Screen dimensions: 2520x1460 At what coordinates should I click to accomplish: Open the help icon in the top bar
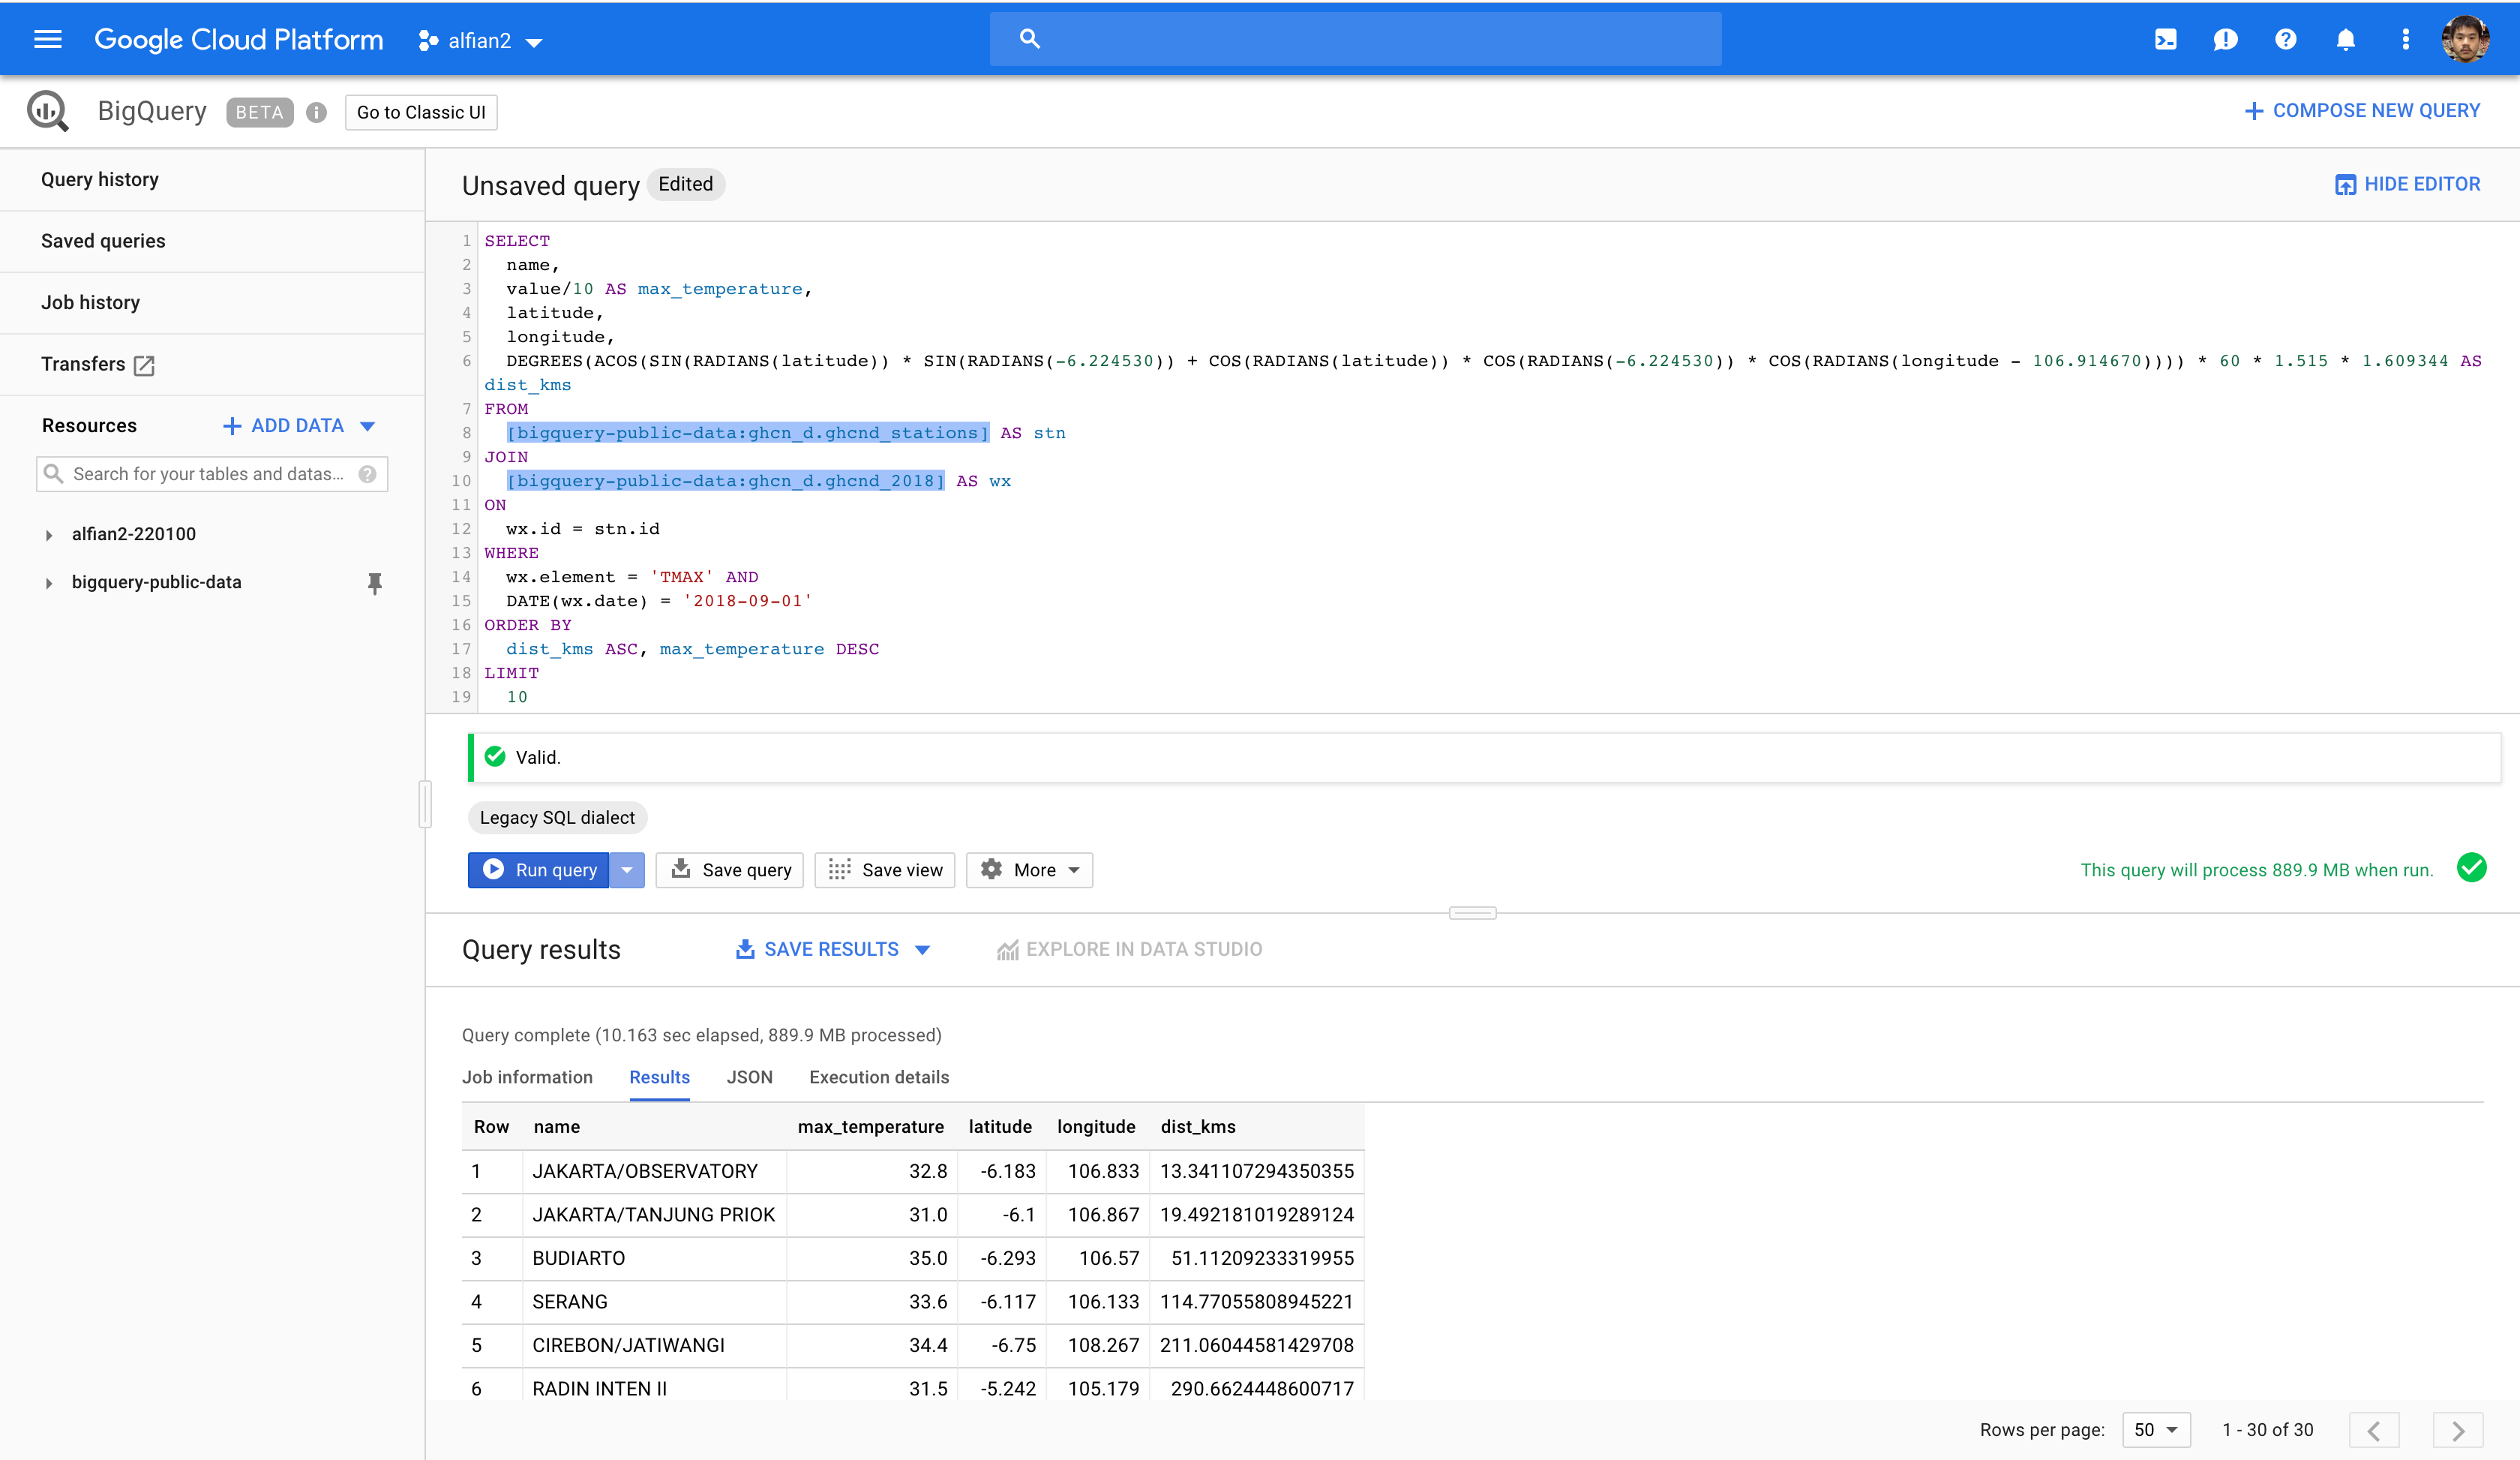pyautogui.click(x=2285, y=39)
